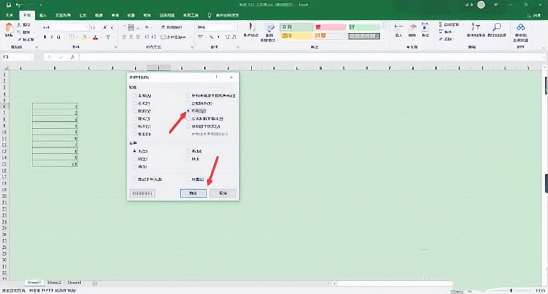Tick the Skip blanks checkbox

[135, 179]
